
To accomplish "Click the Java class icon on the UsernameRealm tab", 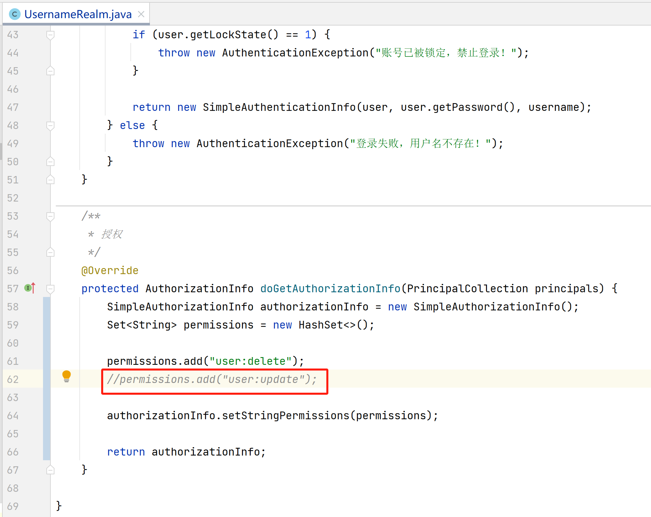I will [14, 14].
